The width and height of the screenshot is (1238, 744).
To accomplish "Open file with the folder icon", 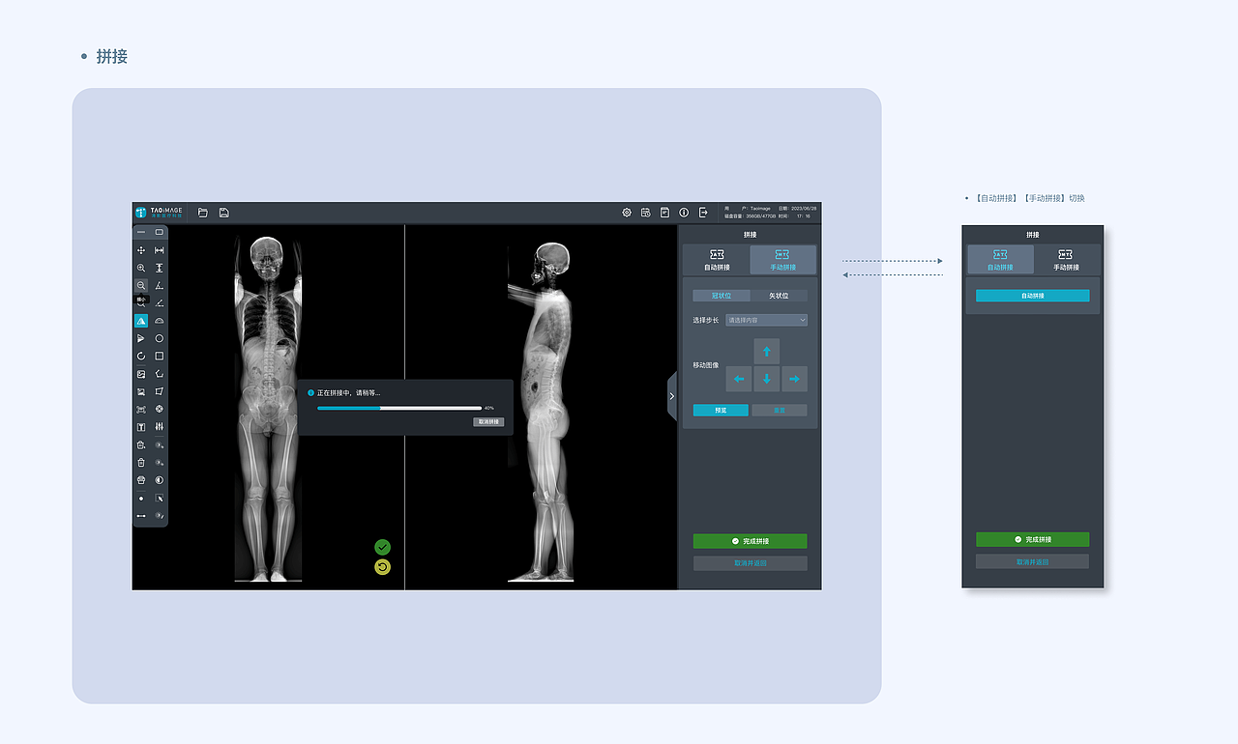I will coord(203,213).
